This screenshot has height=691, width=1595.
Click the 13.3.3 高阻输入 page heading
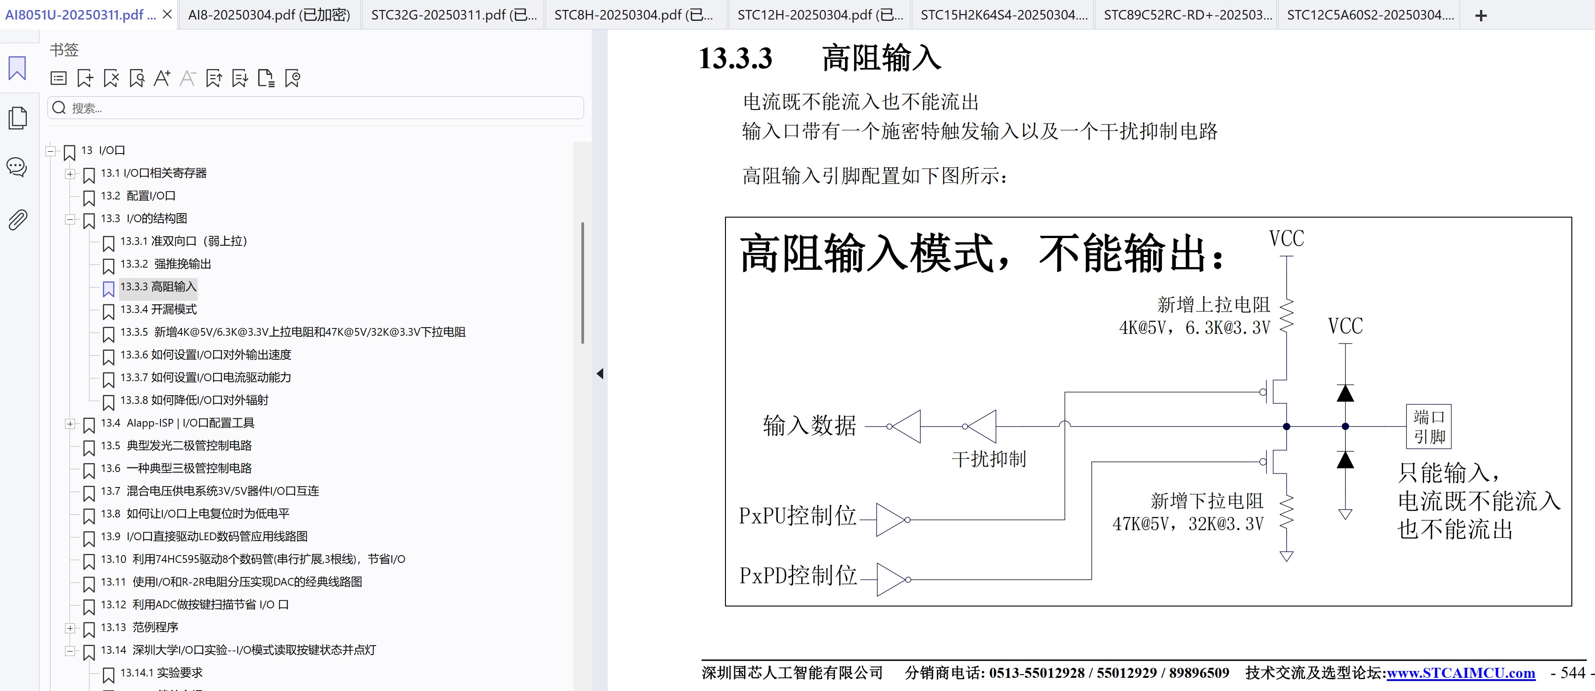tap(820, 58)
